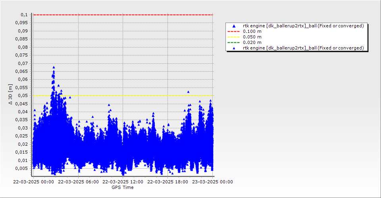The image size is (381, 198).
Task: Click the "0,04" y-axis tick label
Action: tap(23, 112)
